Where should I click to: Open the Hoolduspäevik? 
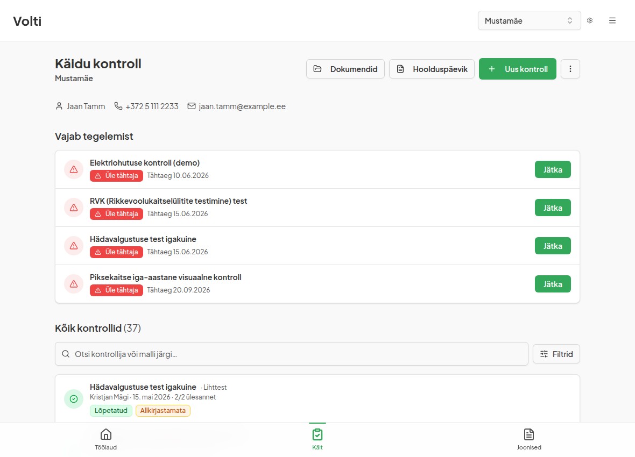(432, 69)
